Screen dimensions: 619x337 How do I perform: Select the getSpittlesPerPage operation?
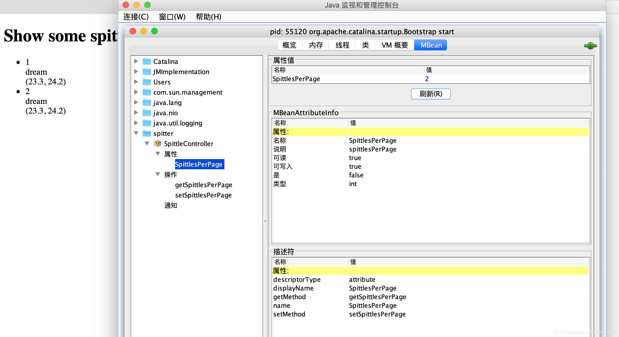point(203,185)
